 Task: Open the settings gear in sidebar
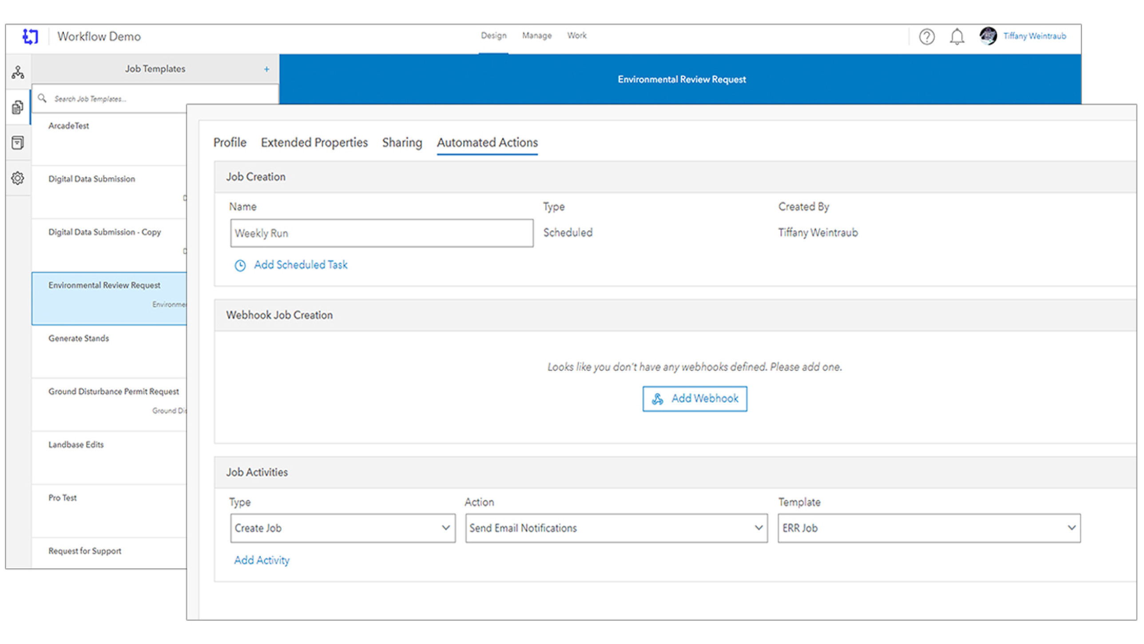pyautogui.click(x=18, y=178)
